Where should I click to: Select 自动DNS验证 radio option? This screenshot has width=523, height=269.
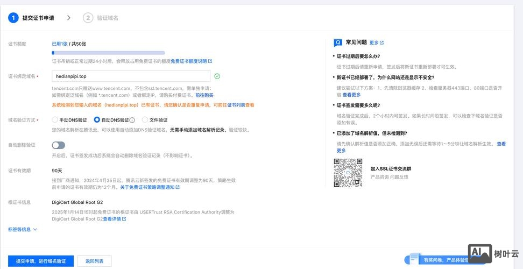coord(97,119)
